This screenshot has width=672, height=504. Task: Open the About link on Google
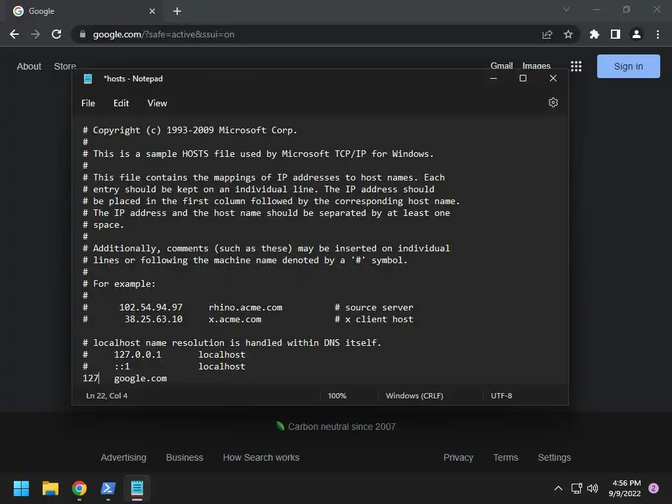(x=29, y=66)
